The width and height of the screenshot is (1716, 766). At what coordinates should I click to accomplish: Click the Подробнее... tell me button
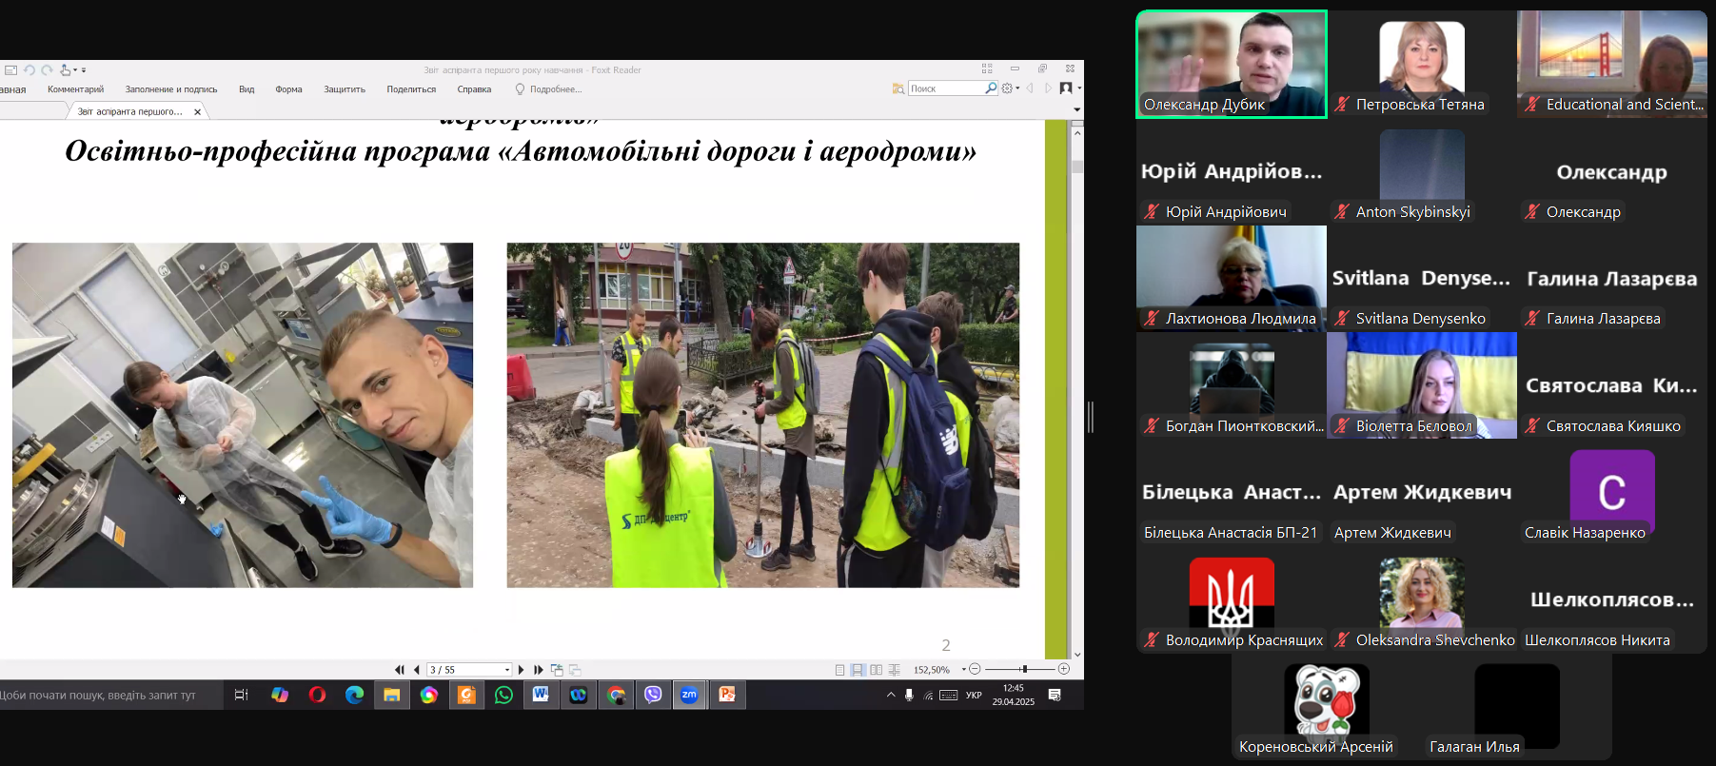549,89
